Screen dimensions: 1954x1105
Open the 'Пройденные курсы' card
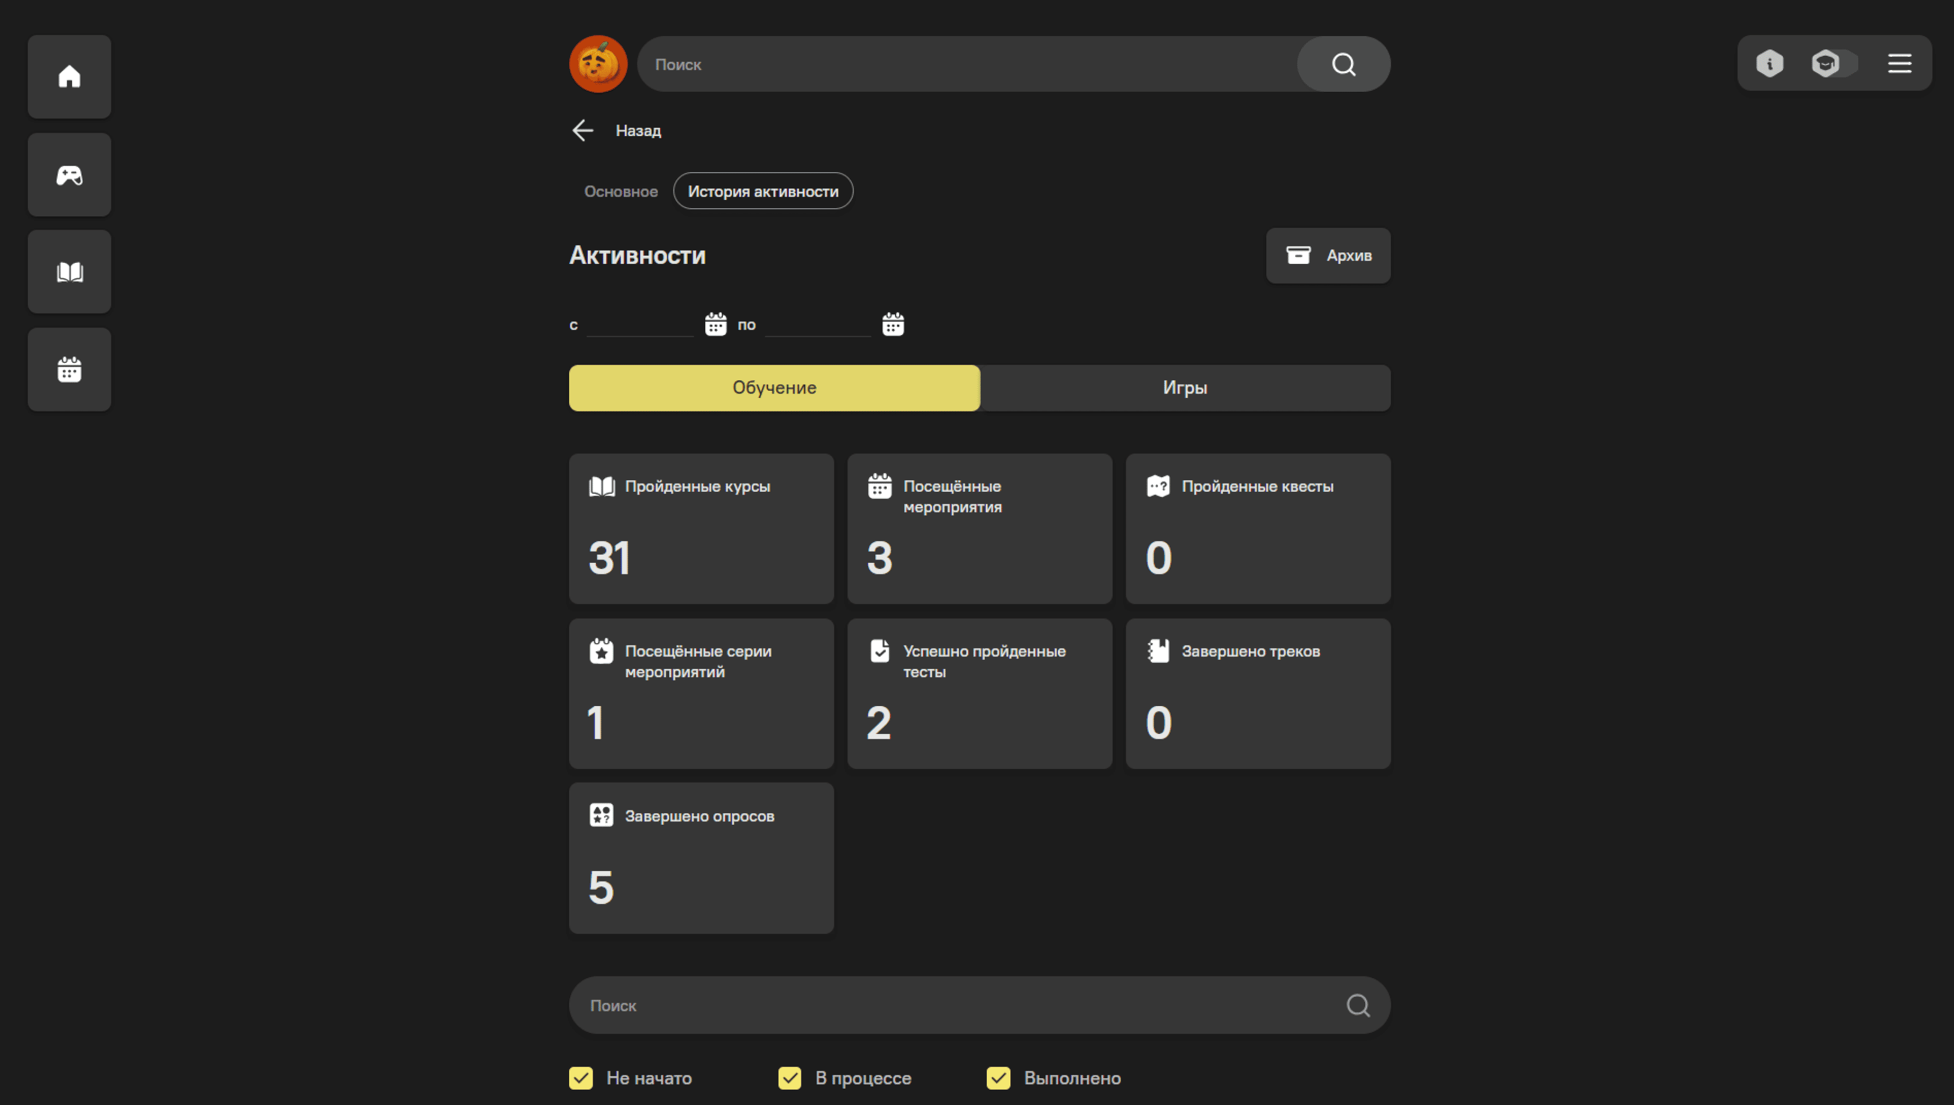pyautogui.click(x=701, y=529)
